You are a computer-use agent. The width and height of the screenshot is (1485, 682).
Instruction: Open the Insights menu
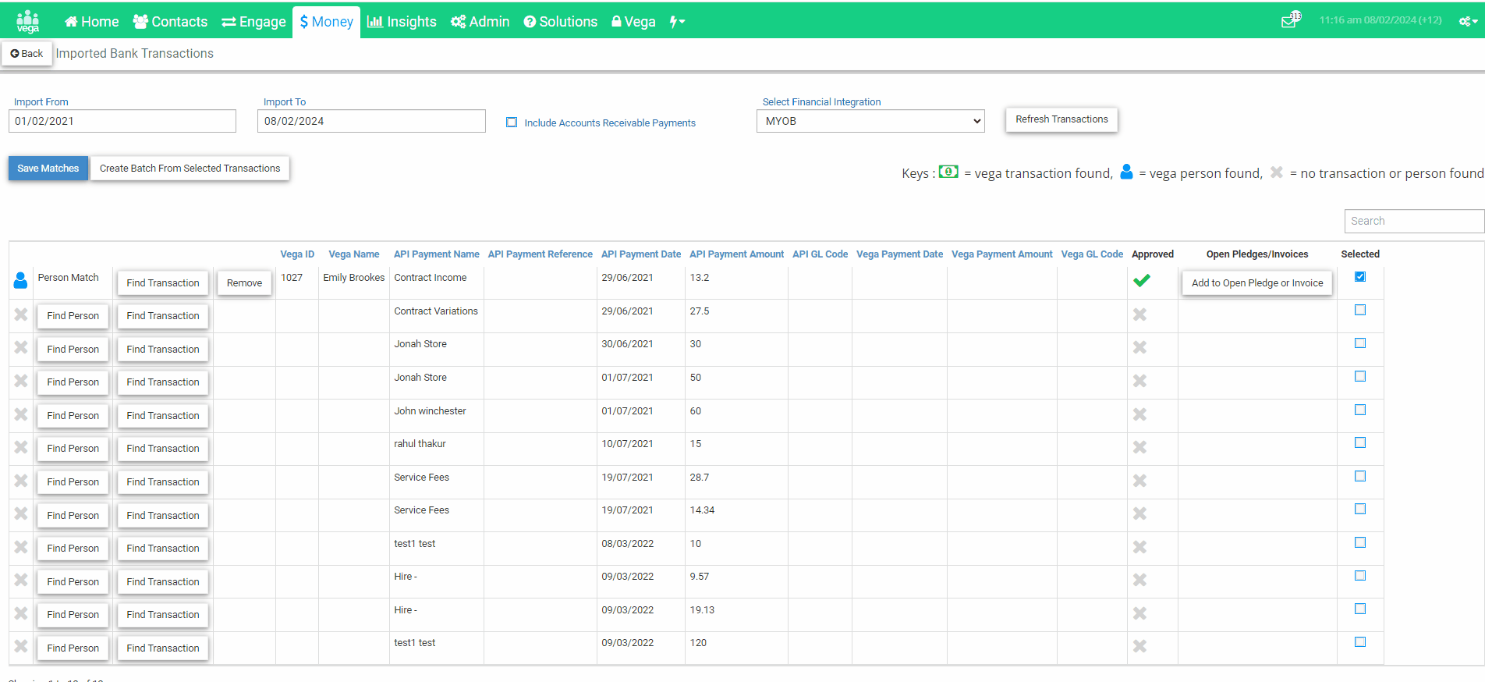tap(402, 22)
